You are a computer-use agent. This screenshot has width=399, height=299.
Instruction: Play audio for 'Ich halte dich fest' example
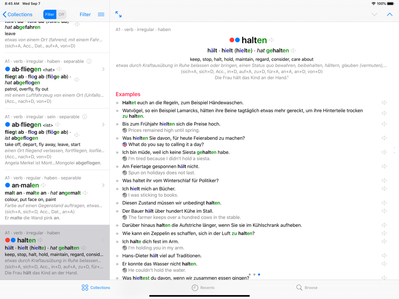[x=384, y=241]
